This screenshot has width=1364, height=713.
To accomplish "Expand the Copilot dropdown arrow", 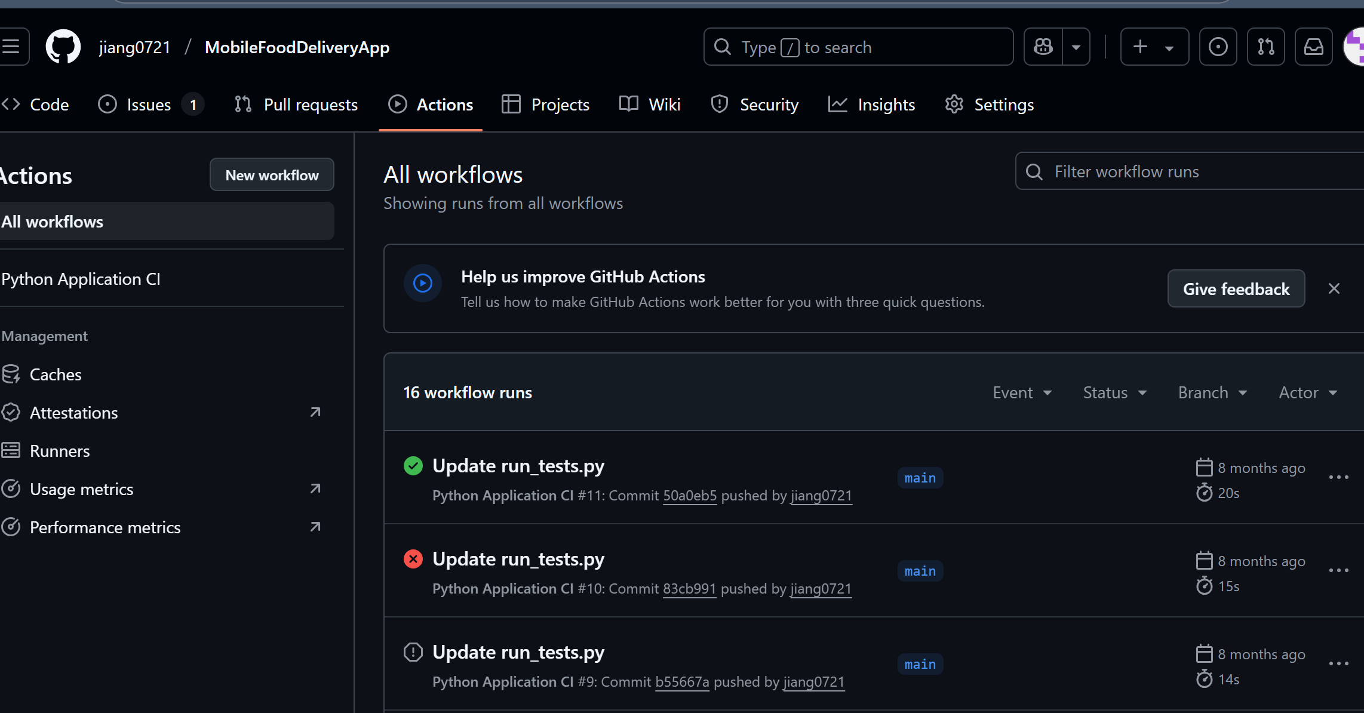I will click(1076, 47).
